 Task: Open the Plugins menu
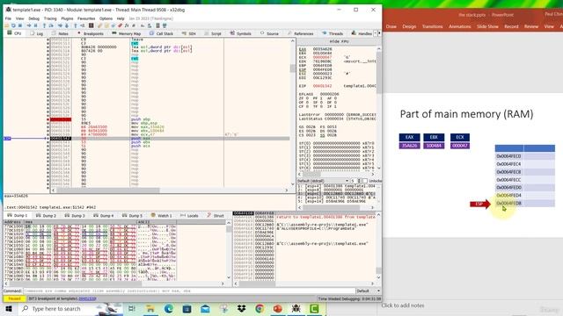tap(67, 18)
